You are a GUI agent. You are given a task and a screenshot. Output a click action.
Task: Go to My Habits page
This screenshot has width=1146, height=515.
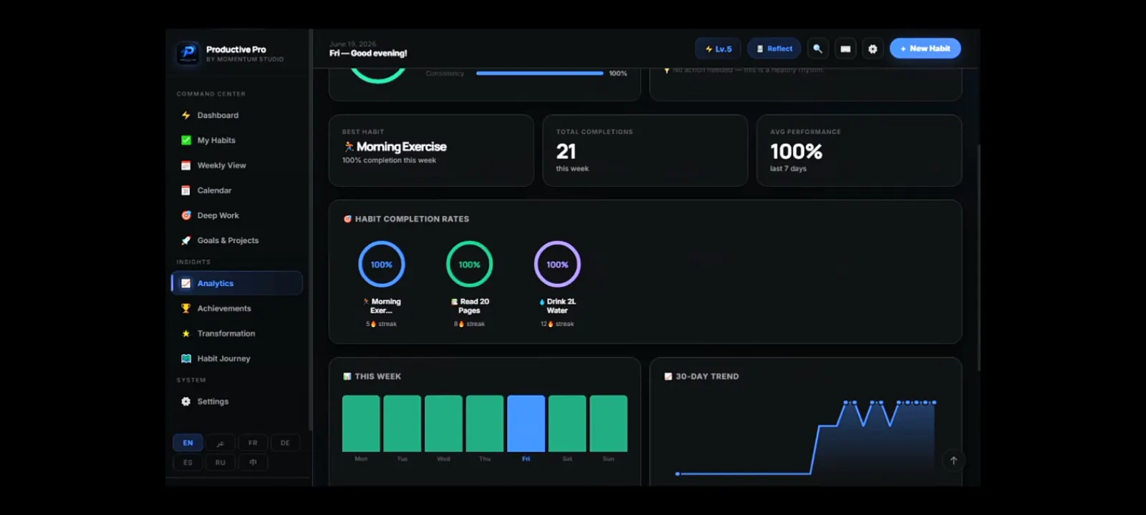(x=237, y=140)
